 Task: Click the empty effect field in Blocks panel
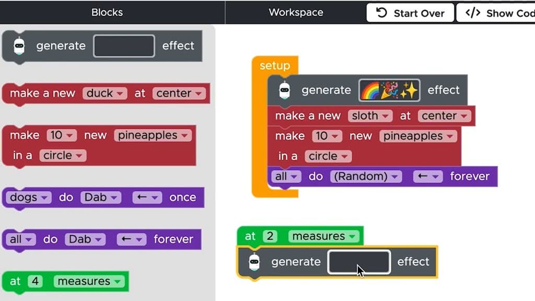124,46
